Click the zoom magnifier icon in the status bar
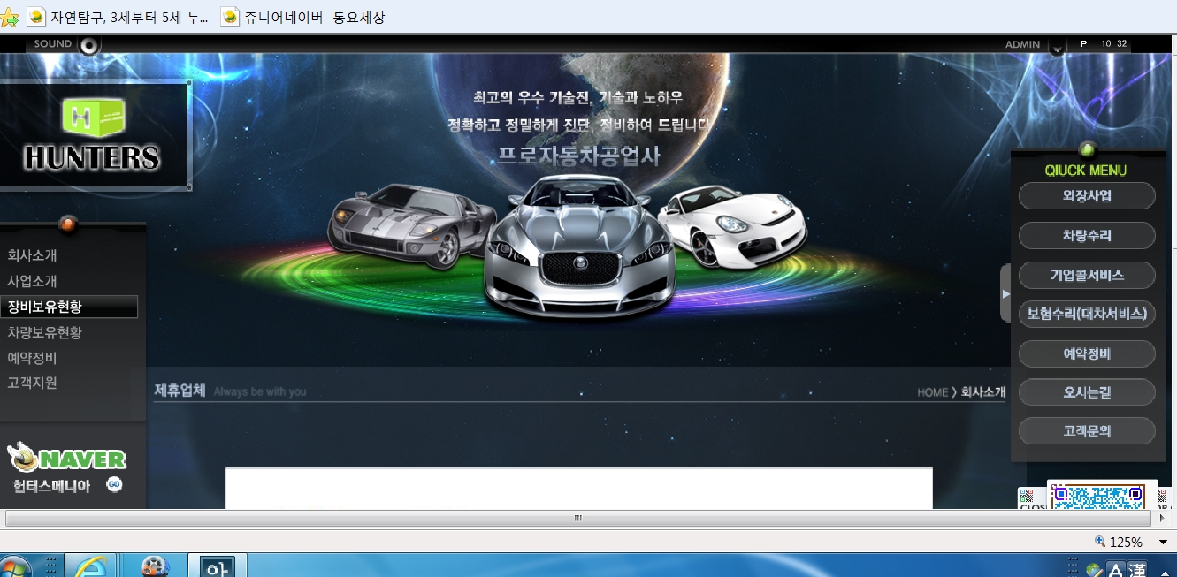 (1100, 542)
